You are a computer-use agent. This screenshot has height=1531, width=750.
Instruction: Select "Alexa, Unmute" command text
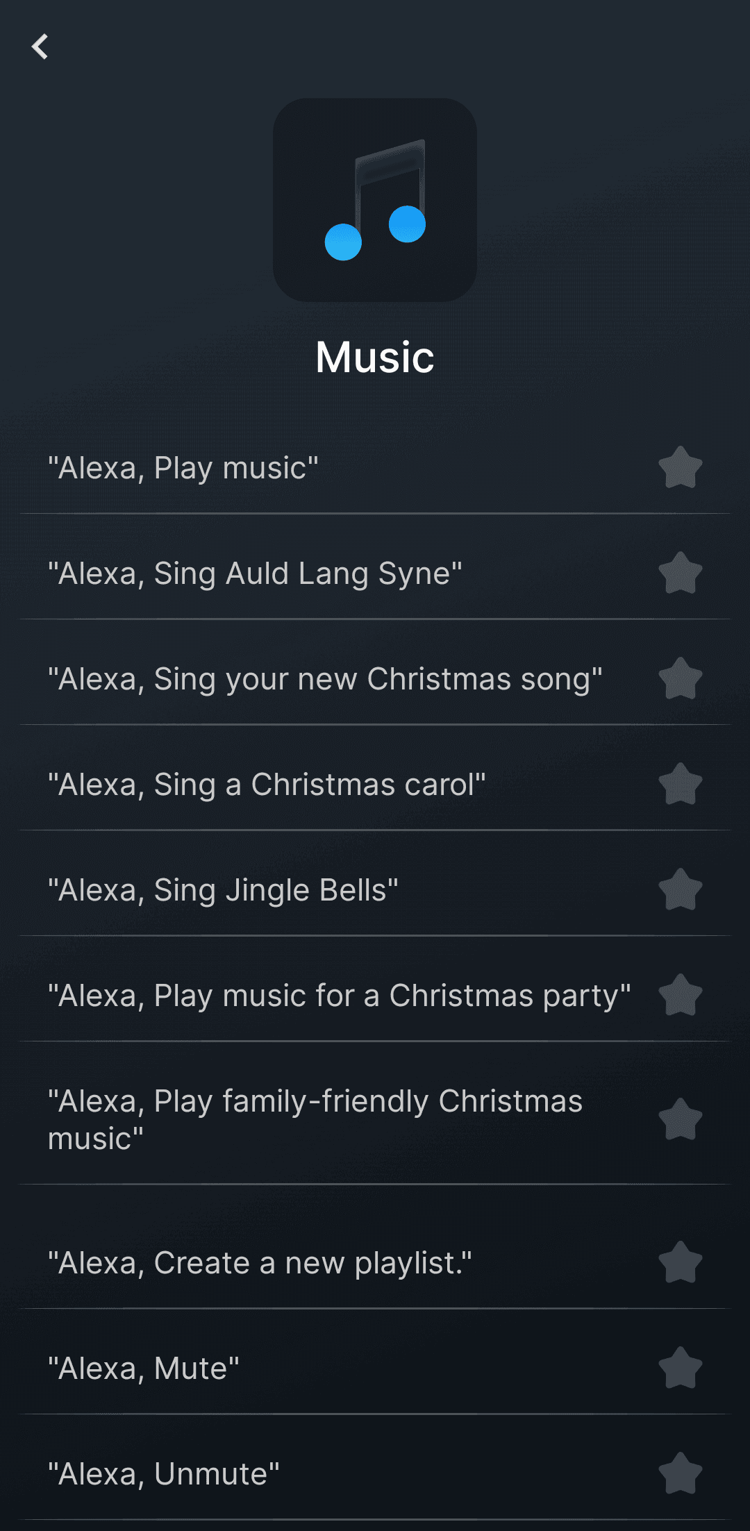point(163,1474)
